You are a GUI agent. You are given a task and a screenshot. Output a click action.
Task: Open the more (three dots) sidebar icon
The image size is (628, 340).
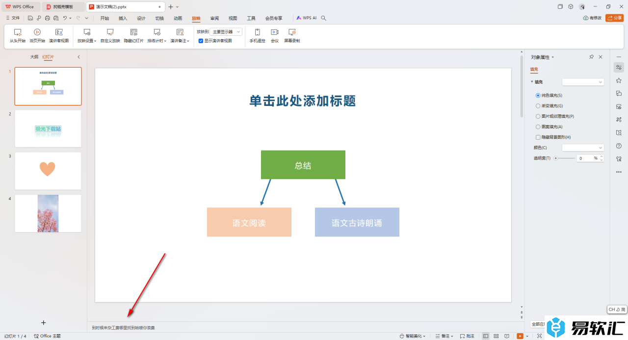(619, 172)
